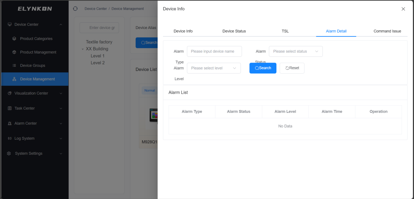Open Product Management in the sidebar
Viewport: 414px width, 199px height.
click(x=34, y=52)
